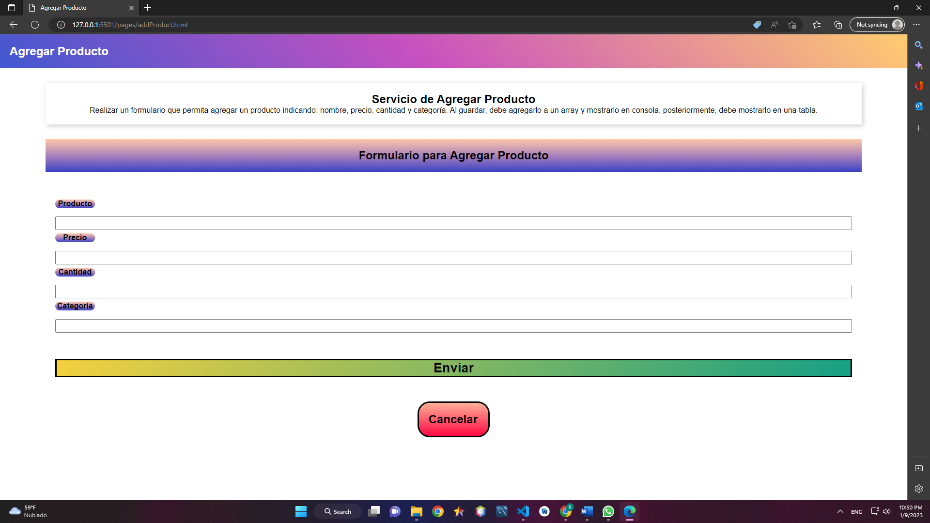Viewport: 930px width, 523px height.
Task: Open Collections in the browser toolbar
Action: 838,25
